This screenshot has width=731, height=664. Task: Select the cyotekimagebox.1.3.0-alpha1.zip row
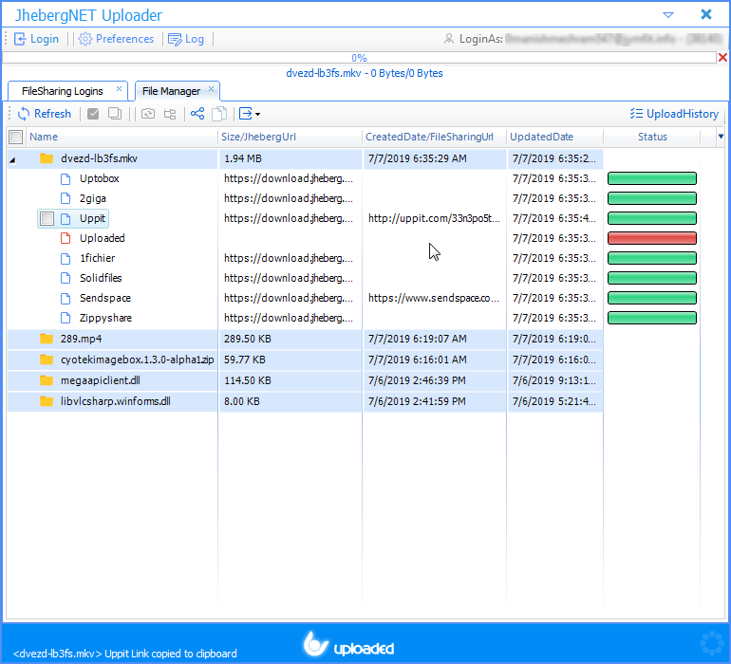305,360
